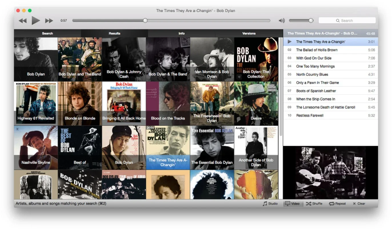Click the results grid vertical scrollbar
Screen dimensions: 392x229
pyautogui.click(x=281, y=87)
